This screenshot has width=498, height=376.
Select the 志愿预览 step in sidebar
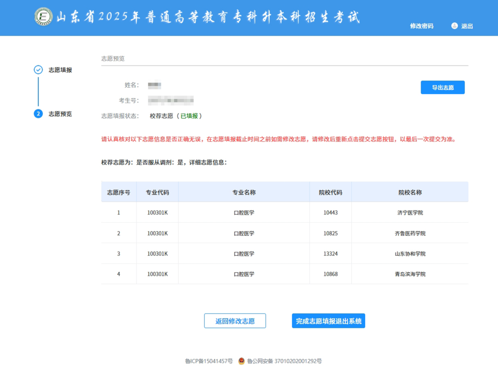pos(60,114)
